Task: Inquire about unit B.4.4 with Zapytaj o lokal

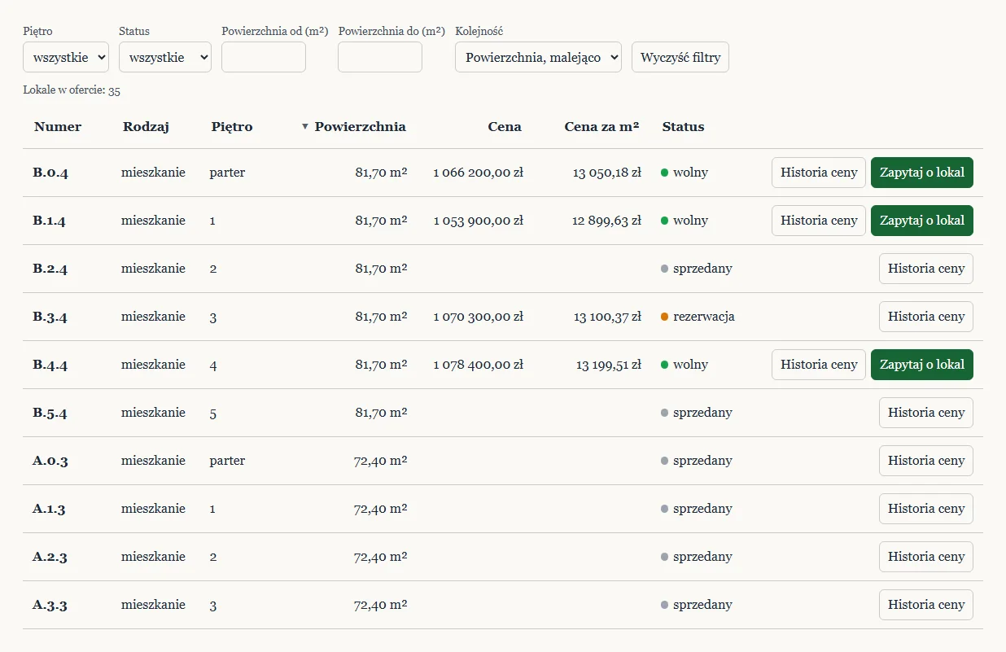Action: click(x=922, y=365)
